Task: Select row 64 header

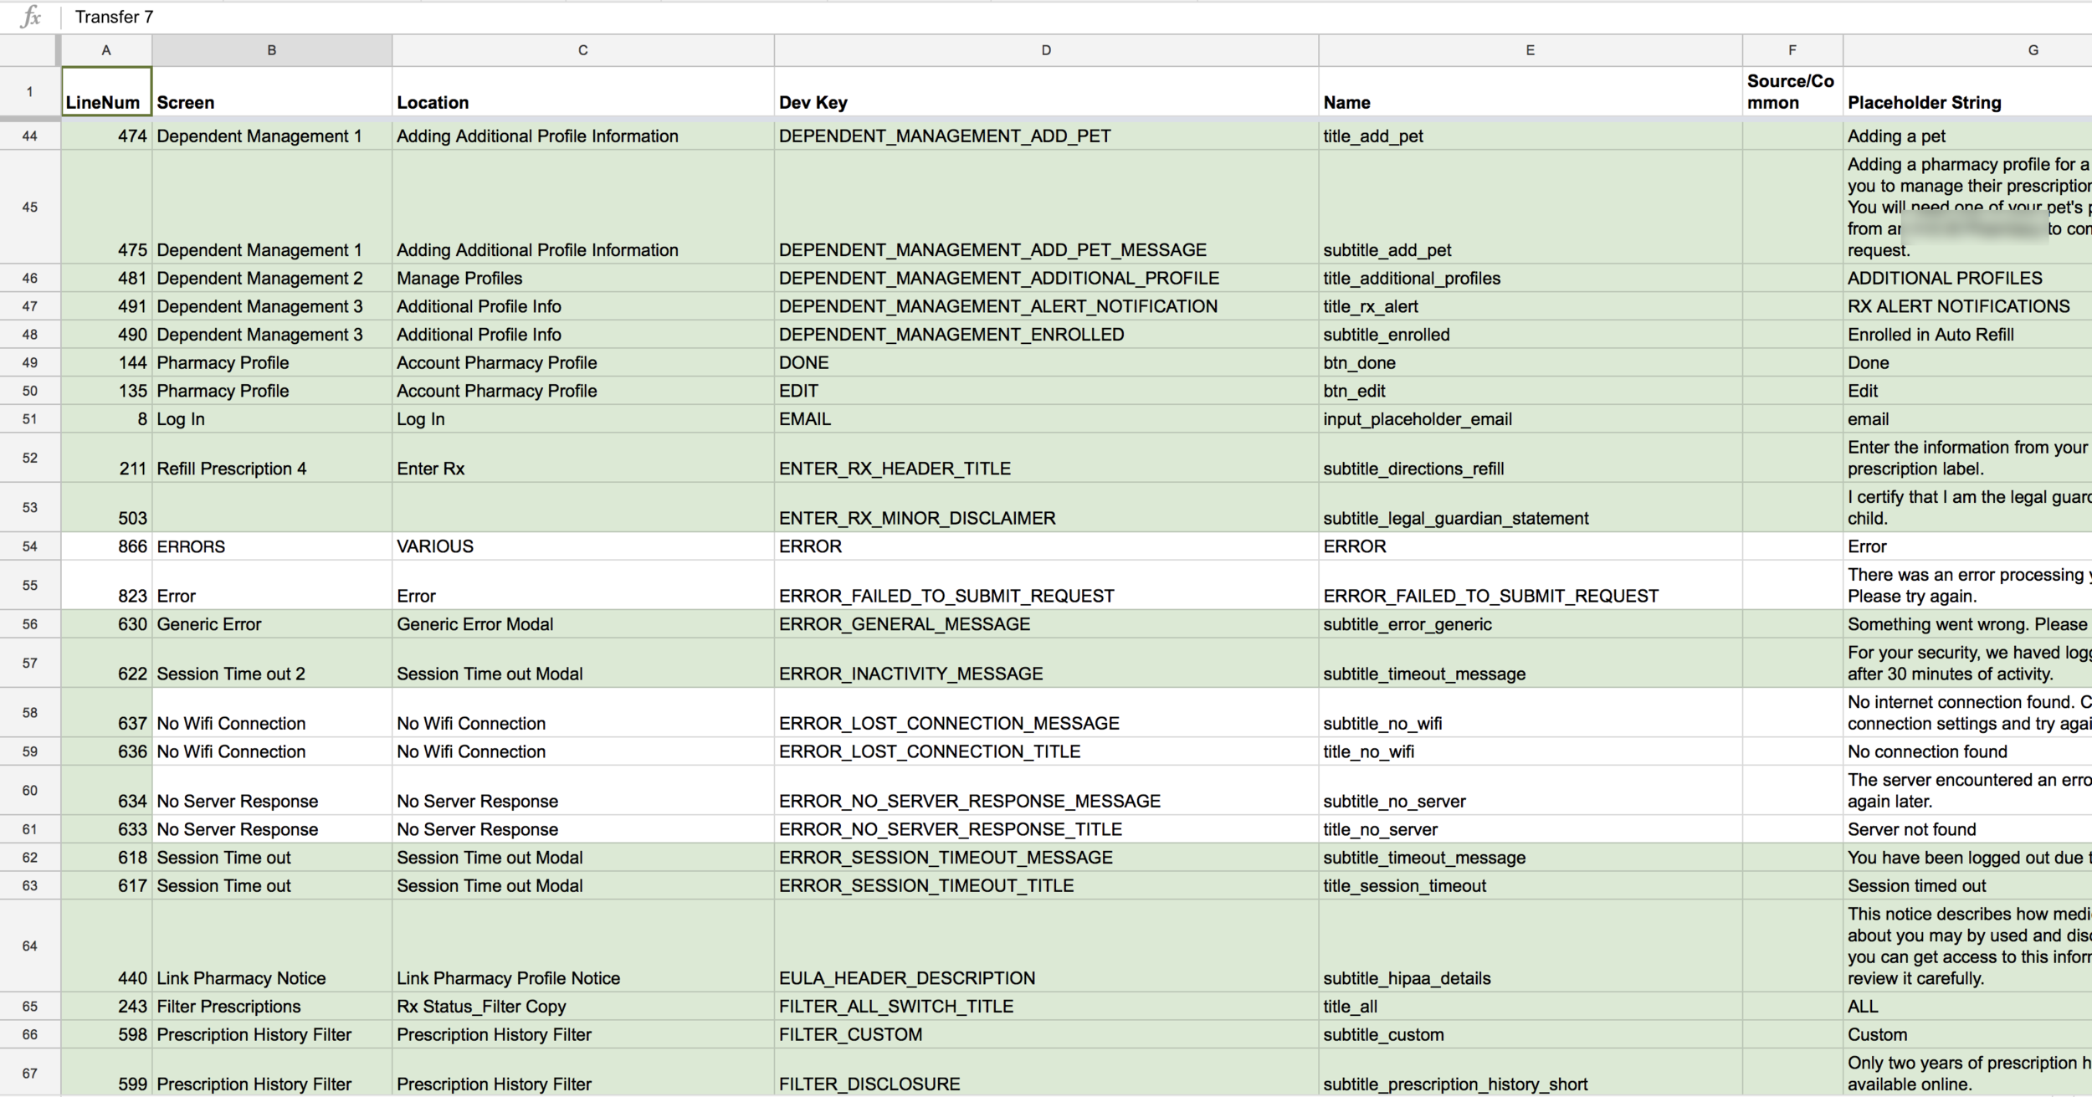Action: (x=30, y=946)
